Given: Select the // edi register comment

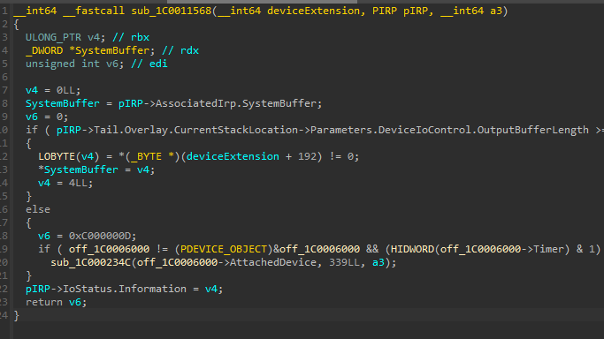Looking at the screenshot, I should [149, 64].
